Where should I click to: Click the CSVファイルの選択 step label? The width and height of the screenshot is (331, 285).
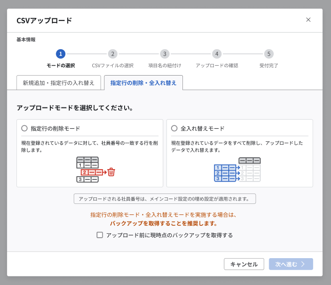point(113,65)
